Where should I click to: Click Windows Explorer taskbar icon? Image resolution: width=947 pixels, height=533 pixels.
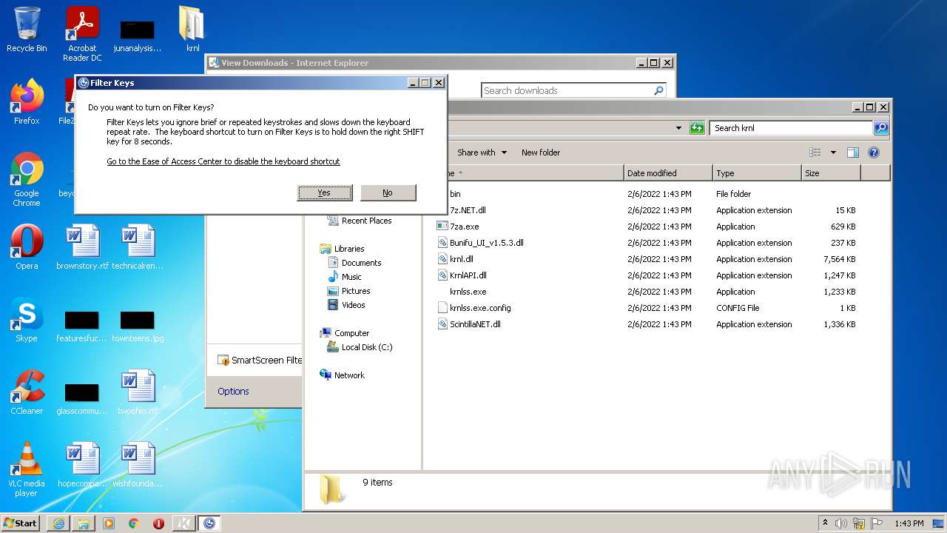click(84, 523)
